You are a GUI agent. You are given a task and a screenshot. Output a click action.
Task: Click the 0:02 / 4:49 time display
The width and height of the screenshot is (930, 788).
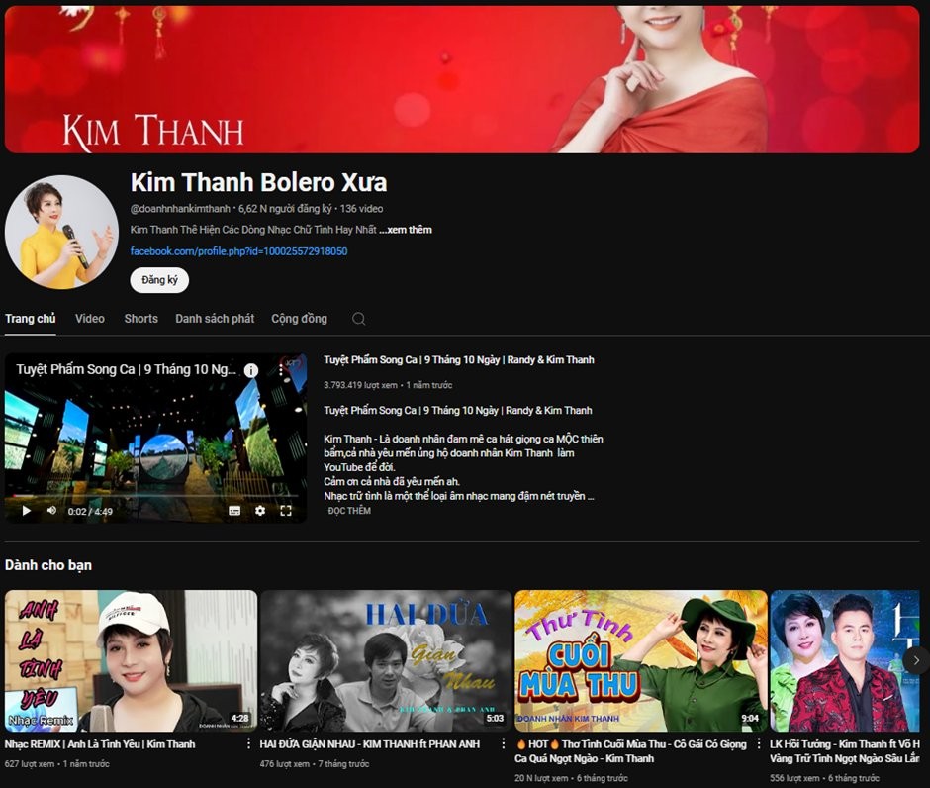point(90,512)
